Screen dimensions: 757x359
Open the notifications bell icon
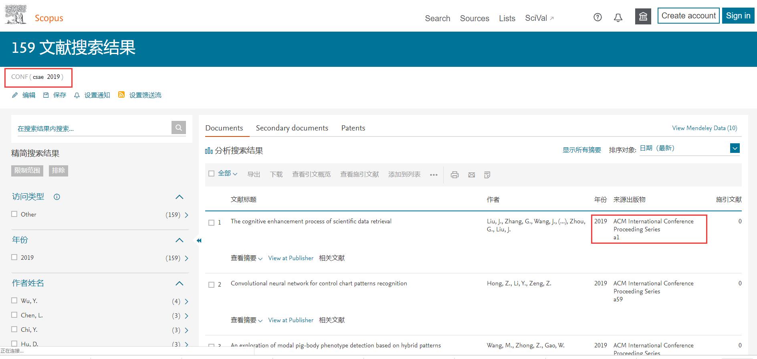point(618,18)
